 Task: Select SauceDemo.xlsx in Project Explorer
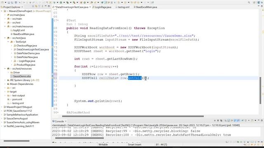tap(22, 76)
